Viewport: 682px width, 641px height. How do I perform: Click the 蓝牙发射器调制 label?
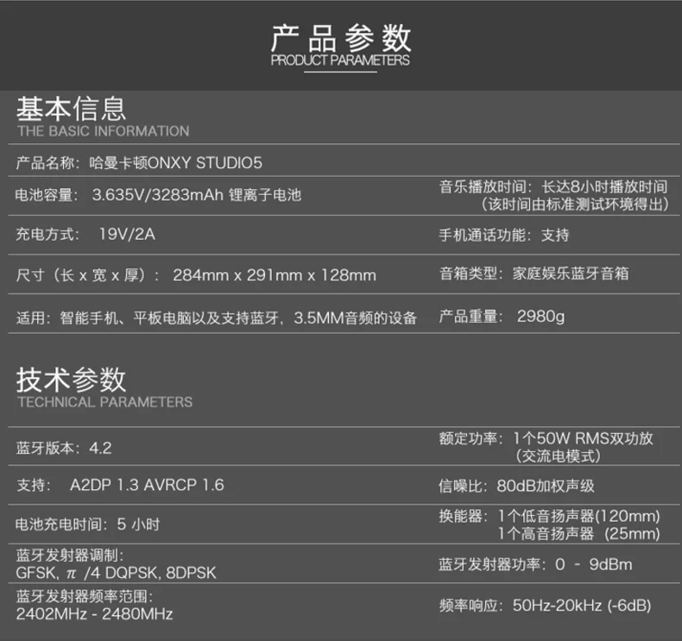pos(70,556)
